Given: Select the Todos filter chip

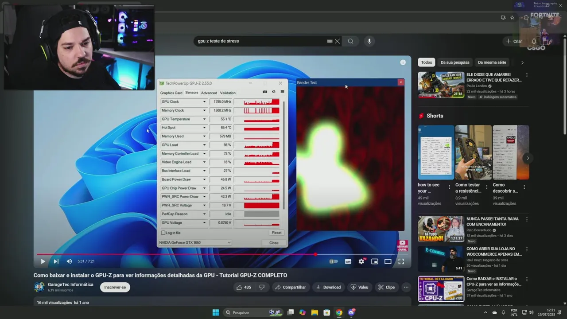Looking at the screenshot, I should [427, 62].
